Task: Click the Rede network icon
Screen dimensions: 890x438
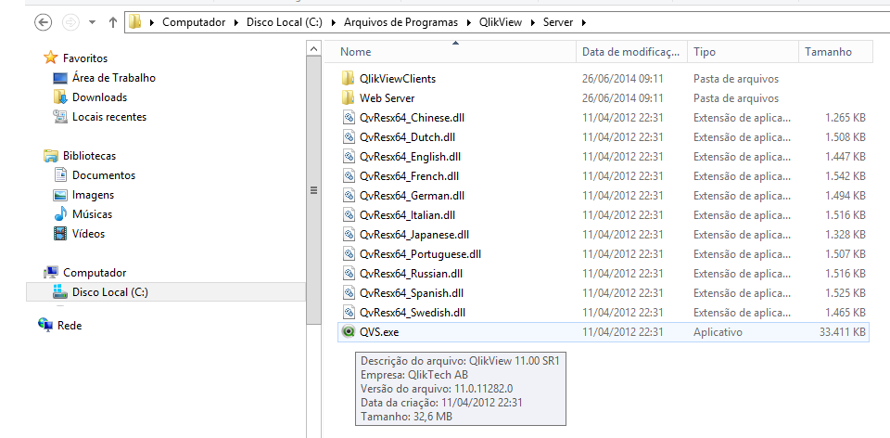Action: [x=45, y=325]
